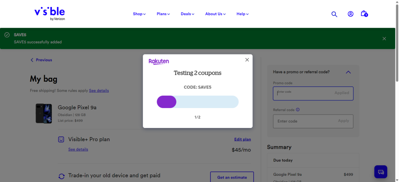Click the Testing 2 coupons heading
This screenshot has height=182, width=399.
pos(198,73)
